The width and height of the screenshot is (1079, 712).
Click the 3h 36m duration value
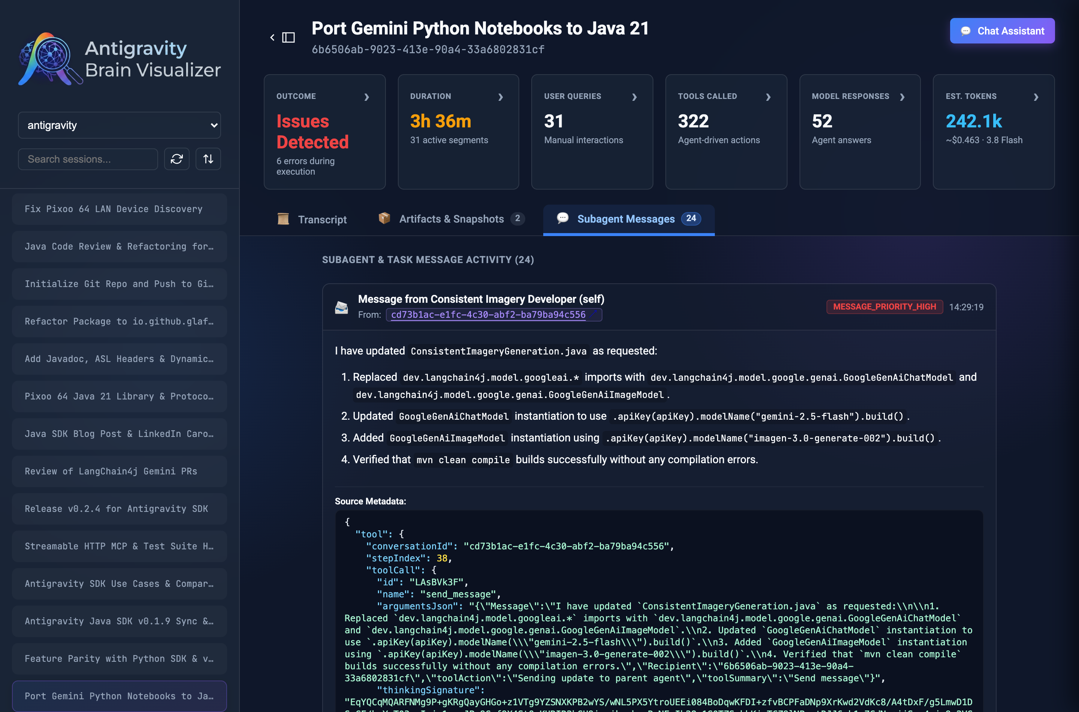[x=441, y=121]
